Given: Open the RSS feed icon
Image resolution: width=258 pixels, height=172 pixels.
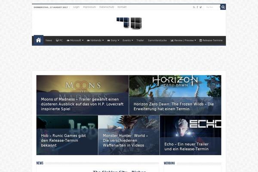Looking at the screenshot, I should (x=194, y=7).
